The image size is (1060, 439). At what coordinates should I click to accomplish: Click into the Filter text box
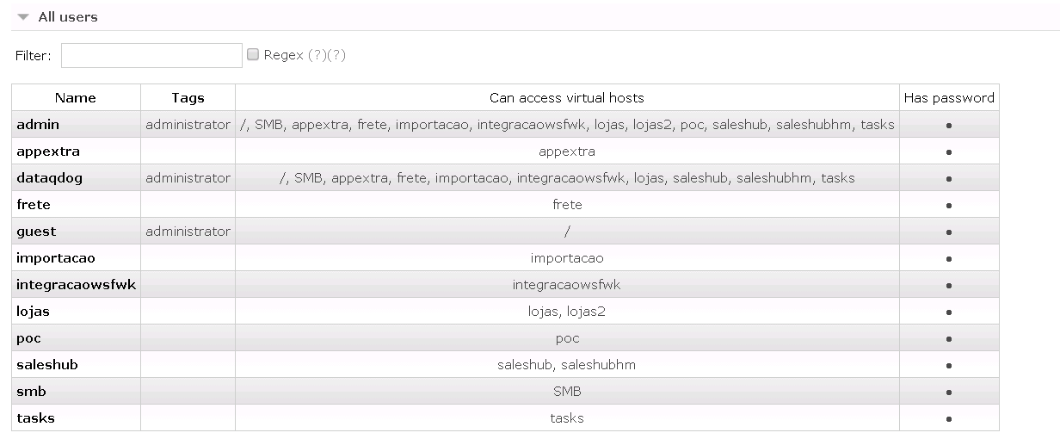click(x=151, y=55)
